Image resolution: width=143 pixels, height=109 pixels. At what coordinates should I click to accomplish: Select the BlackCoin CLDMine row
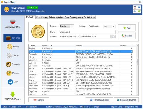pyautogui.click(x=81, y=83)
